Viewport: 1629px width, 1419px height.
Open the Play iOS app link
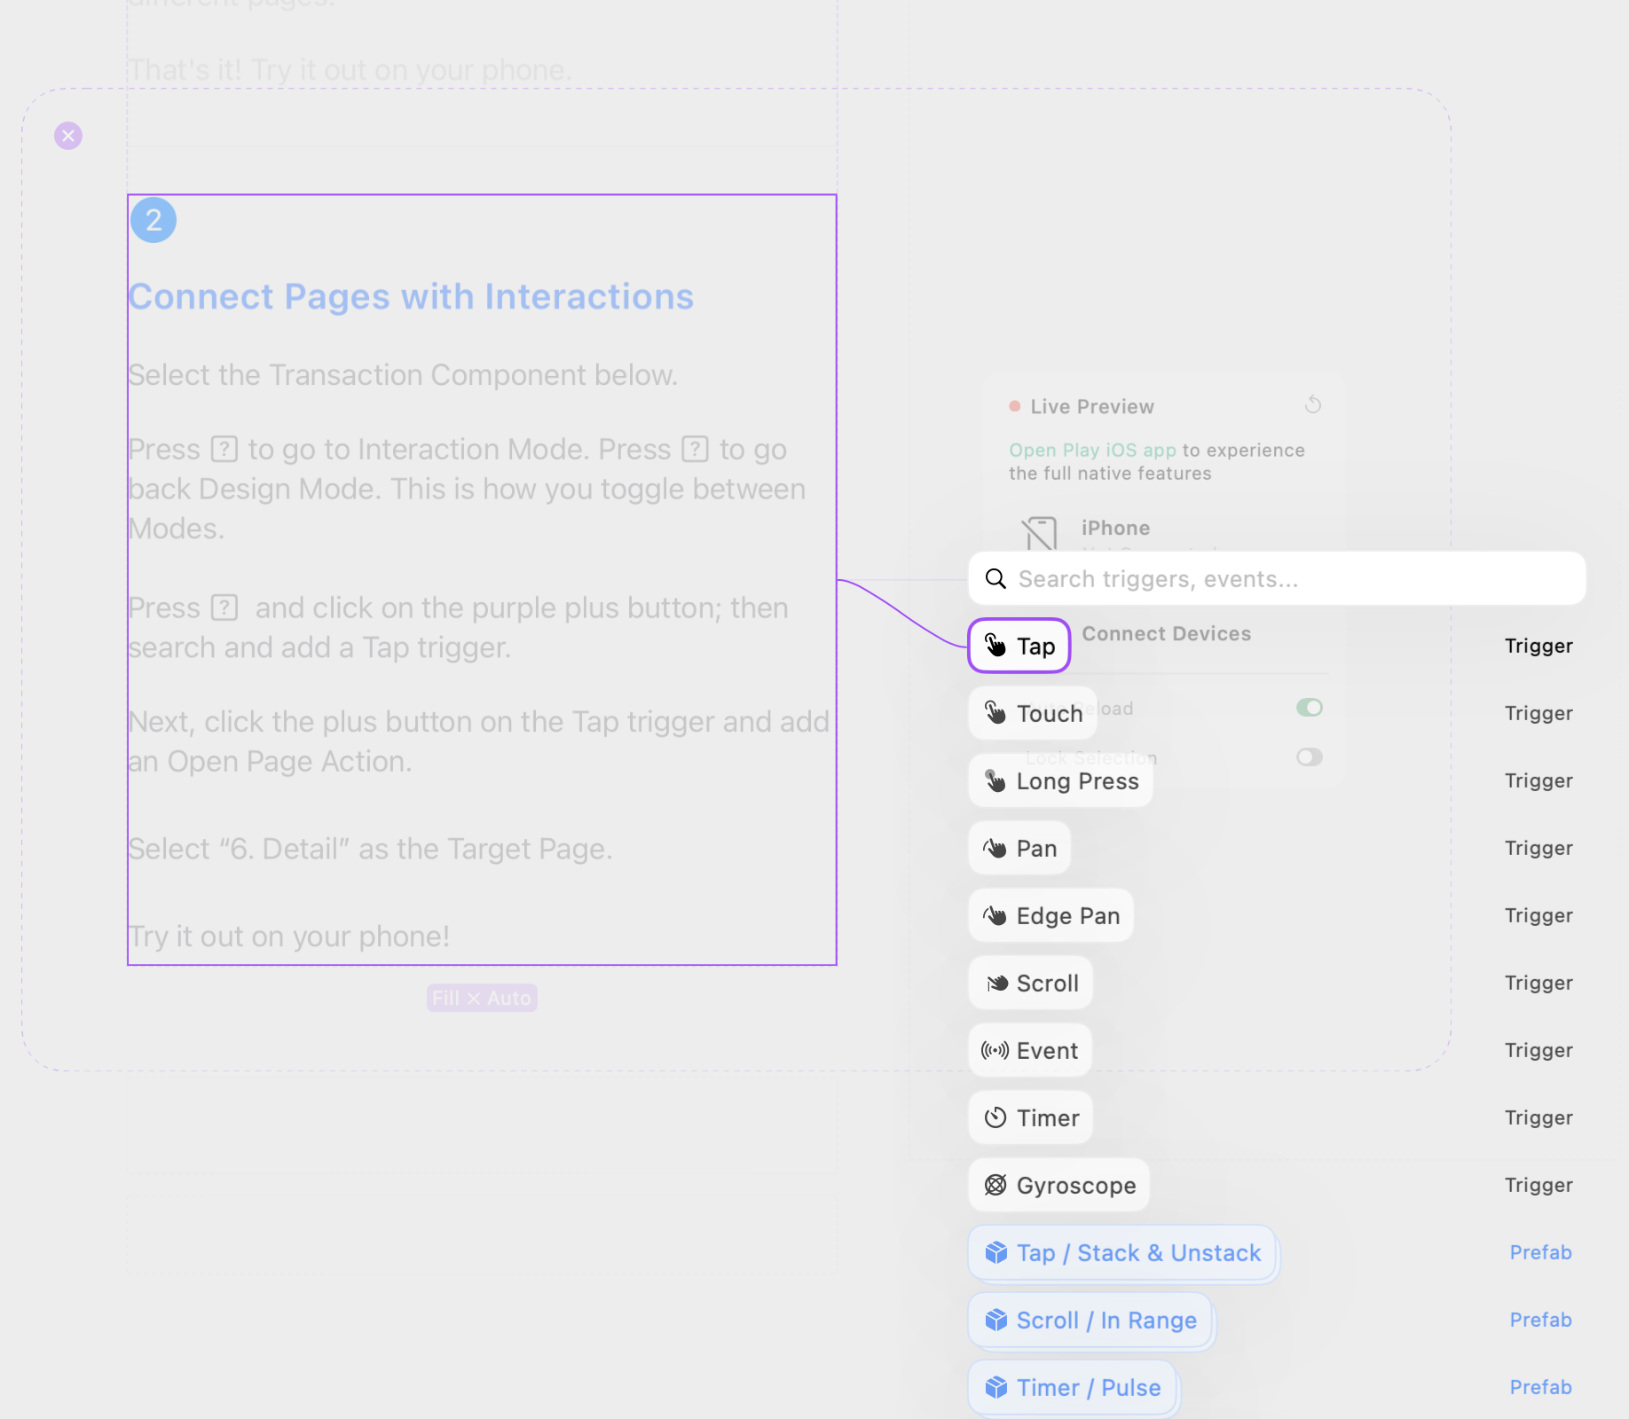(1092, 450)
